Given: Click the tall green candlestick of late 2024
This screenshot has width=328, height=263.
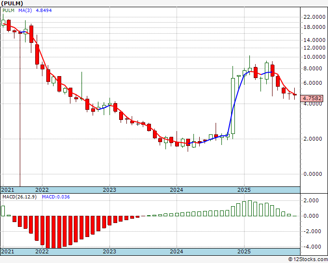Looking at the screenshot, I should point(233,106).
